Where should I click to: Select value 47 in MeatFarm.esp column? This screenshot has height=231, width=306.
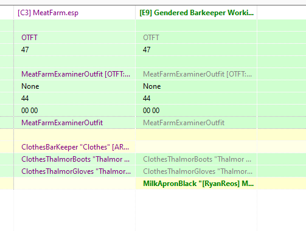pyautogui.click(x=74, y=50)
